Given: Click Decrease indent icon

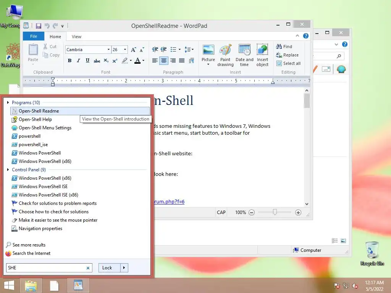Looking at the screenshot, I should click(155, 50).
